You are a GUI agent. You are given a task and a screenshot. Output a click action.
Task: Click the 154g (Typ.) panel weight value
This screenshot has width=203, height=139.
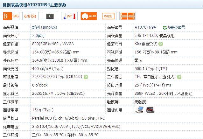43,110
